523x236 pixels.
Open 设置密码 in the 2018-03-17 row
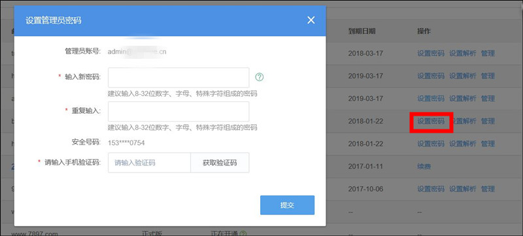[431, 54]
